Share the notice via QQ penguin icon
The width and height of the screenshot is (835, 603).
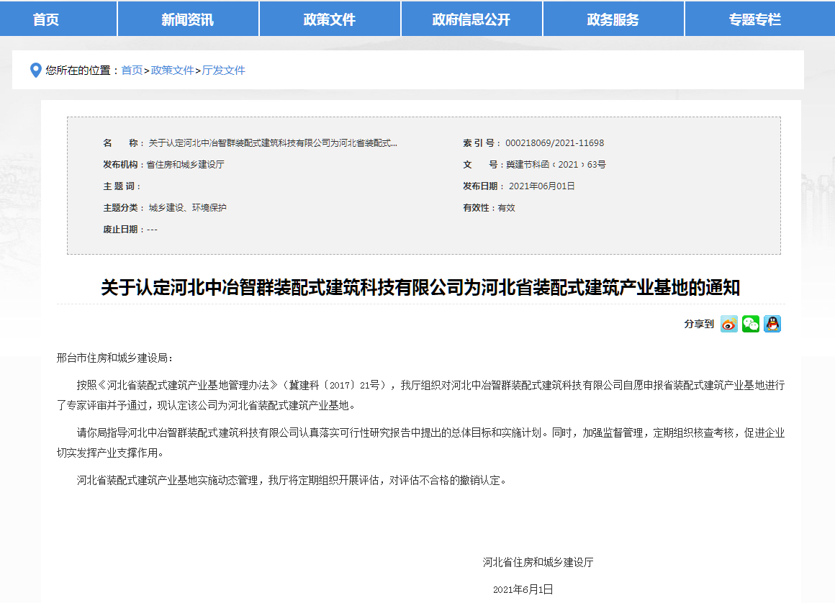[x=772, y=325]
